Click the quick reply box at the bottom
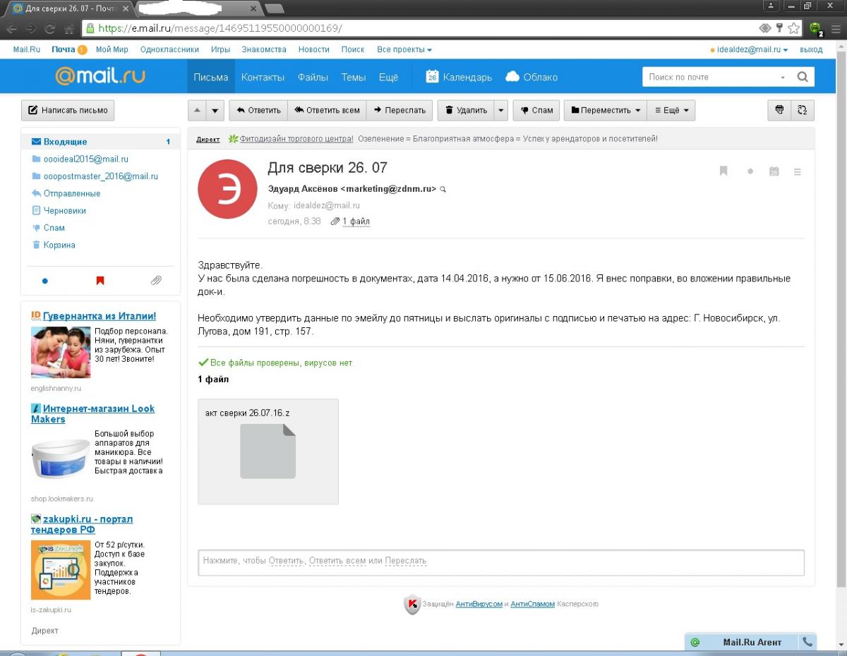Viewport: 847px width, 656px height. pyautogui.click(x=501, y=561)
